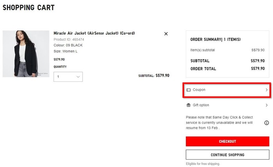Click the Order Summary header

(215, 40)
